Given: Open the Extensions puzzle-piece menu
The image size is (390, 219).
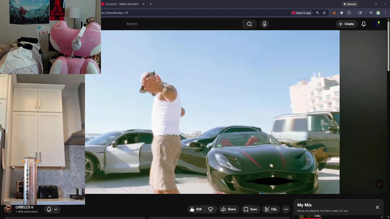Looking at the screenshot, I should pyautogui.click(x=349, y=13).
